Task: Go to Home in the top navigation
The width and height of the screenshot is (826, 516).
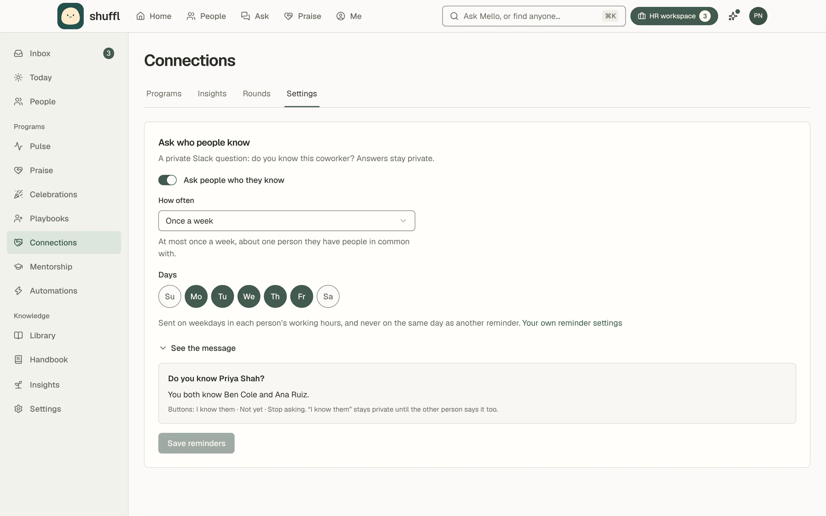Action: (x=154, y=16)
